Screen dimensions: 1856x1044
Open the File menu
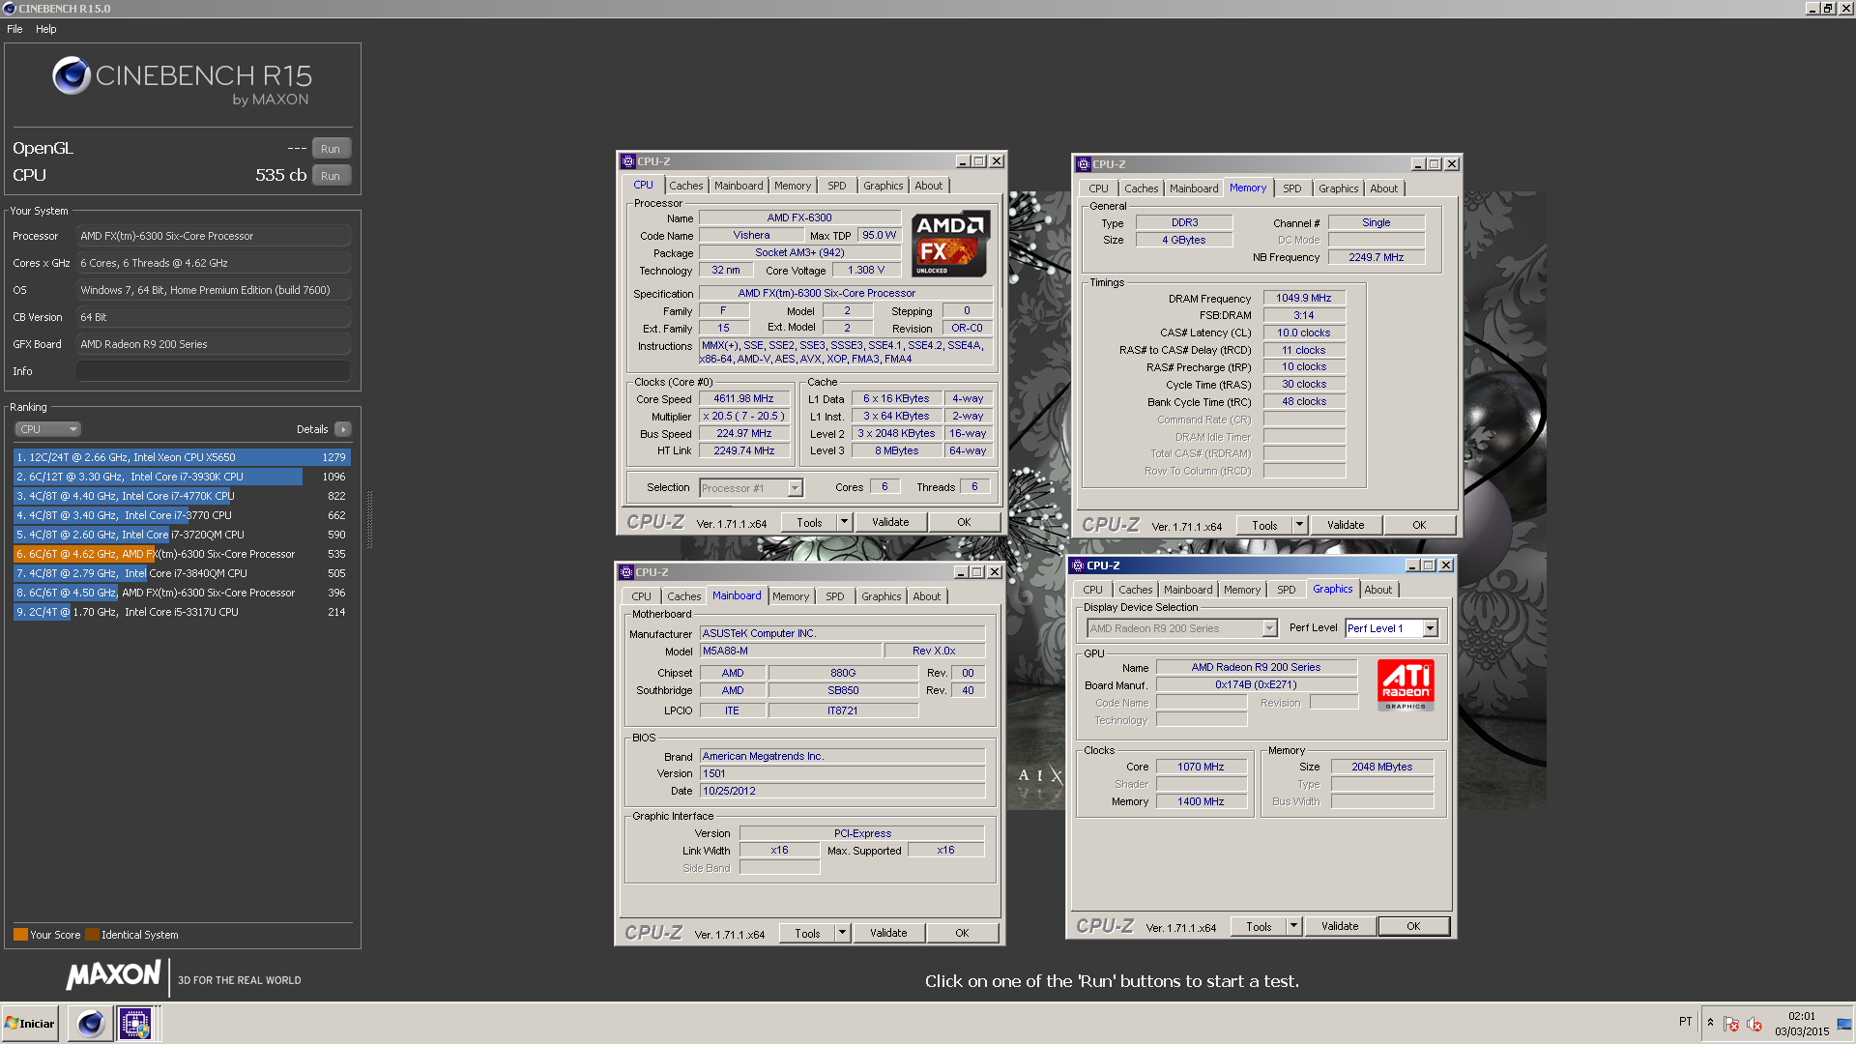[x=14, y=29]
